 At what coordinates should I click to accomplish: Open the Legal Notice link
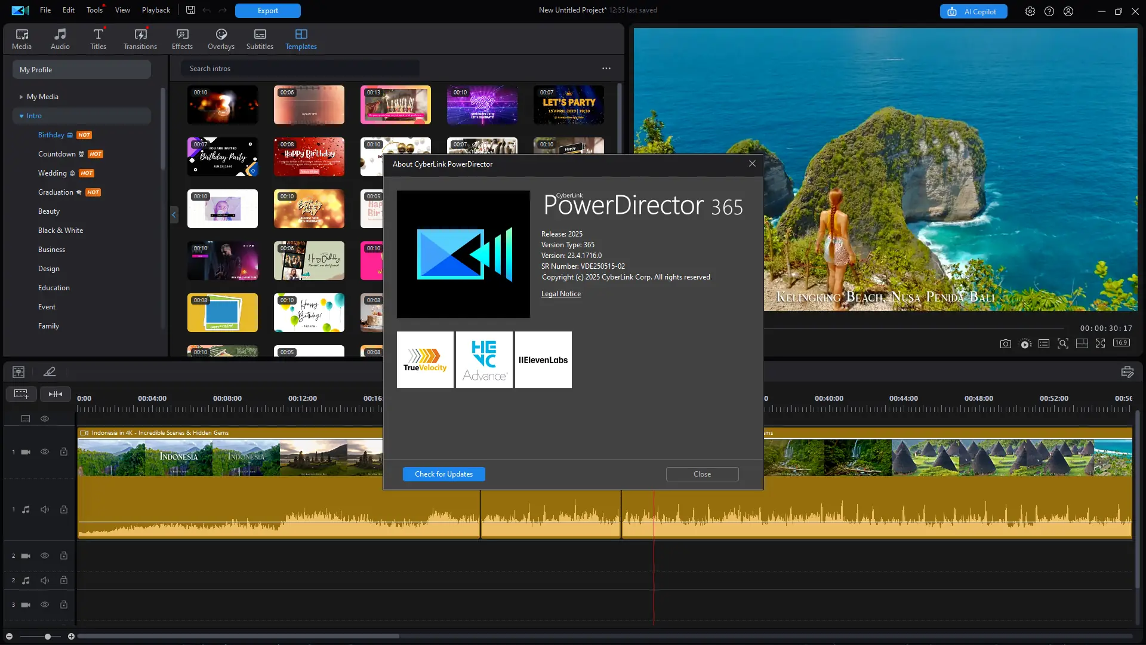click(x=560, y=294)
